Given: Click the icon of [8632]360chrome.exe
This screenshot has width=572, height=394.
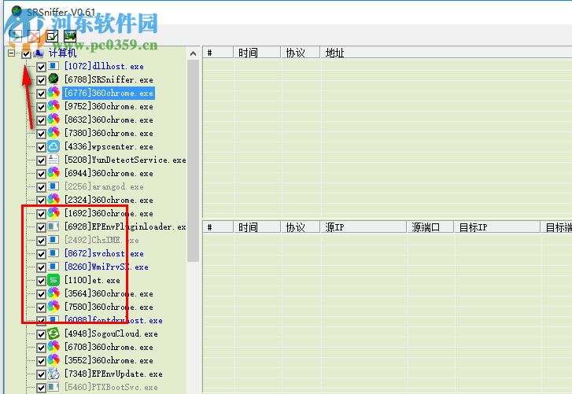Looking at the screenshot, I should pos(54,120).
